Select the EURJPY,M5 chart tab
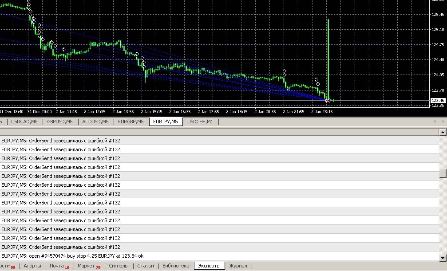 click(166, 122)
